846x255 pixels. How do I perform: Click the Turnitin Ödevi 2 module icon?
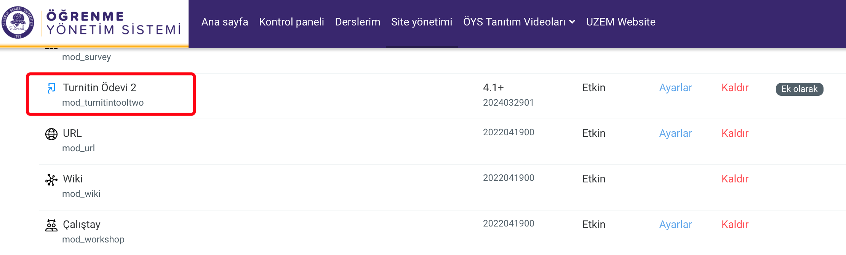pyautogui.click(x=51, y=88)
